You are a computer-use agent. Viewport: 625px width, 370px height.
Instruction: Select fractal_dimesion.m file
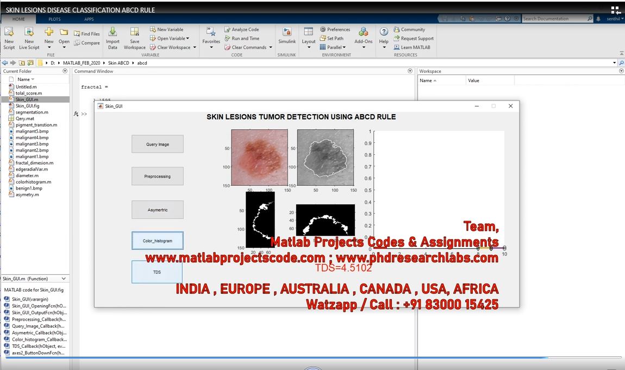34,163
